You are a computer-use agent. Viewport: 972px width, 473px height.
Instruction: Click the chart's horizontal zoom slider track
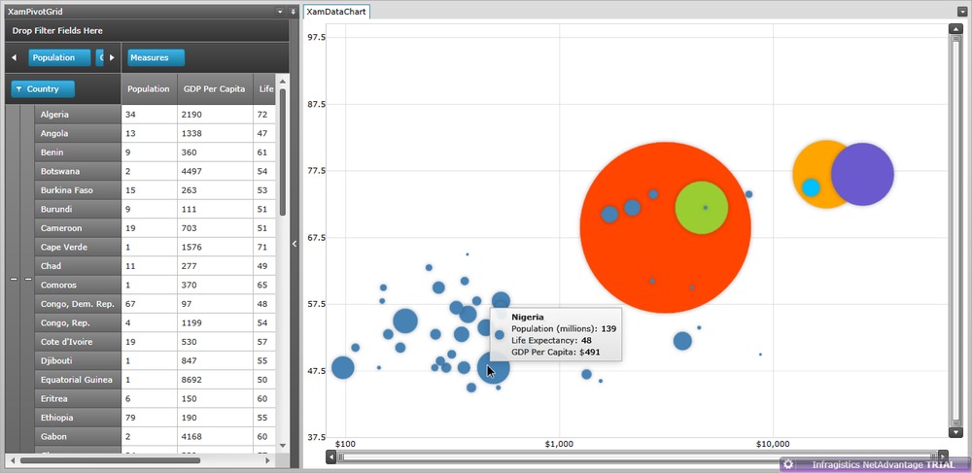[x=638, y=456]
